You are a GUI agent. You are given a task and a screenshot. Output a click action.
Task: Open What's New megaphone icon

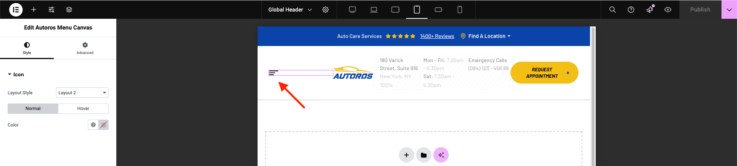pyautogui.click(x=649, y=10)
